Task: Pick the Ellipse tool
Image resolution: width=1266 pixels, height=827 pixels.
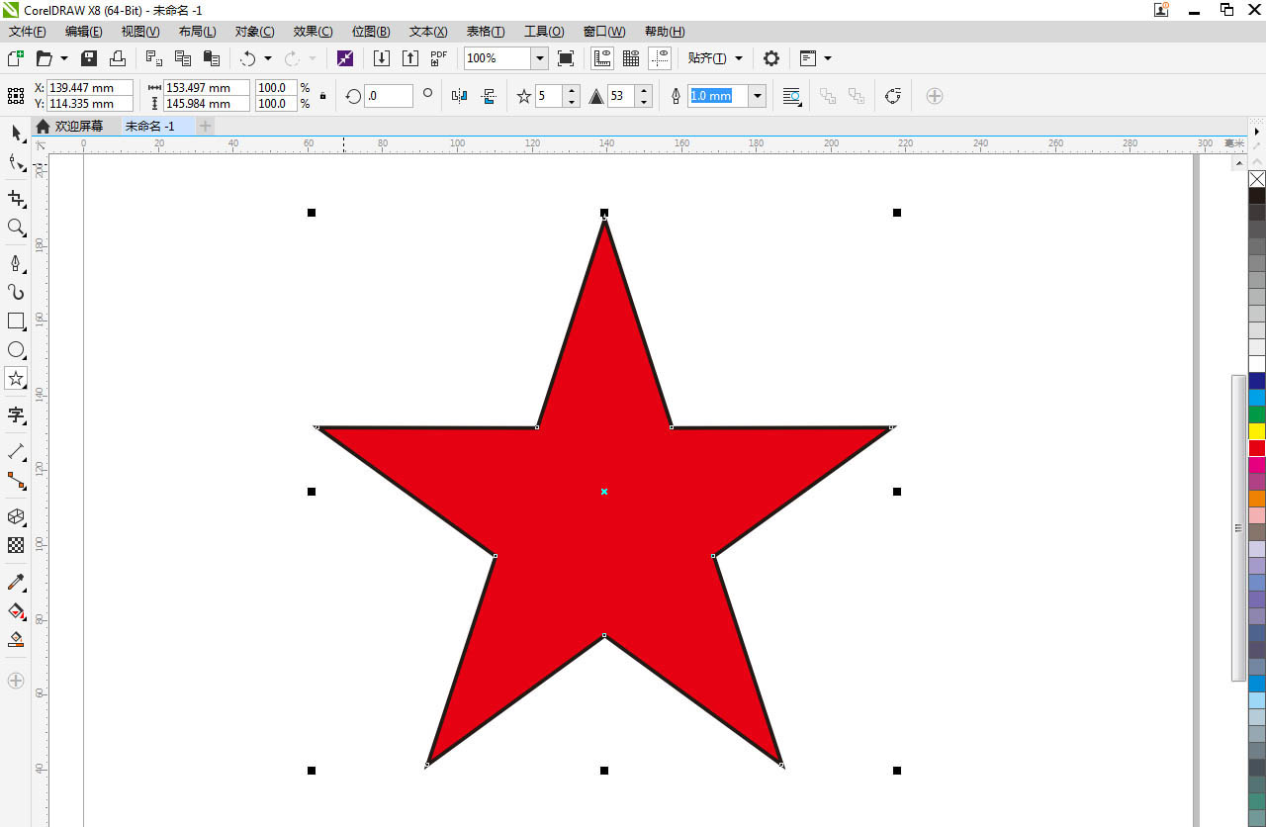Action: (16, 349)
